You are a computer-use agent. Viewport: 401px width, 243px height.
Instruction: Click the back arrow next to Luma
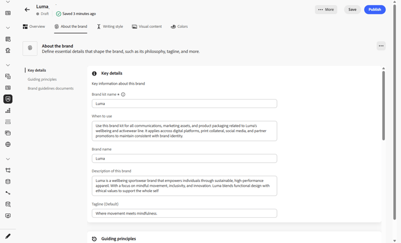tap(27, 10)
